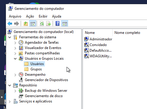Click the DefaultAcco... user account icon
Viewport: 147px width, 109px height.
(x=87, y=50)
